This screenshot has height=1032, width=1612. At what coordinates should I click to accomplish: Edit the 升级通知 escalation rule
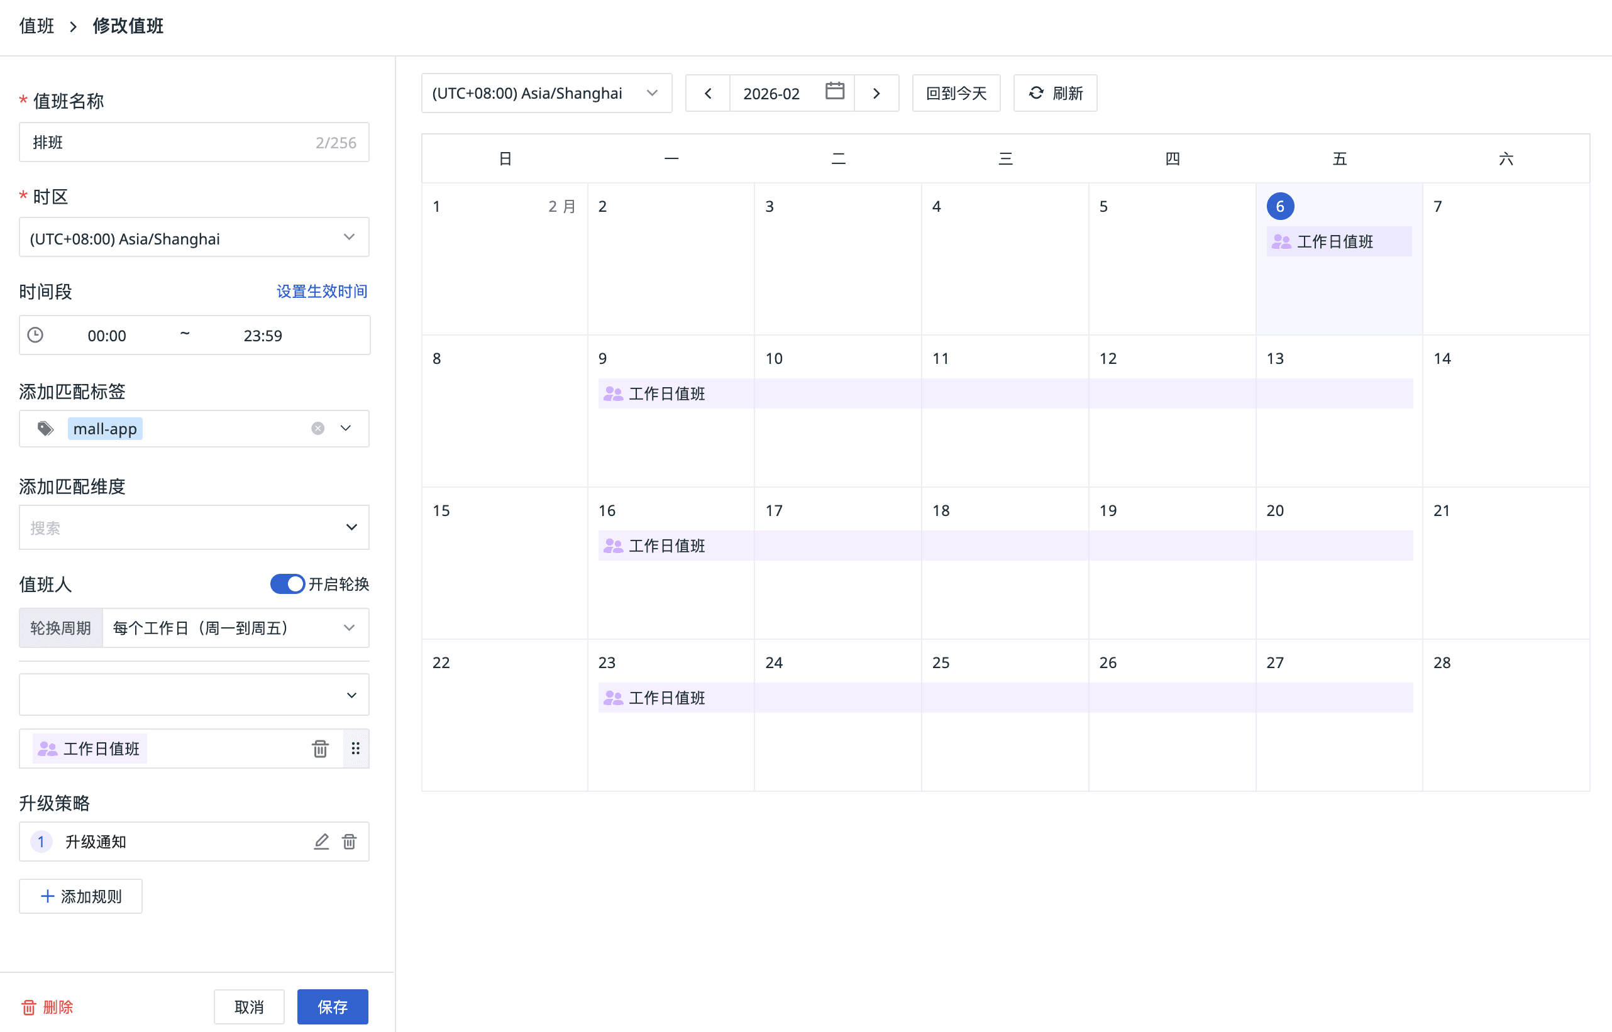321,842
